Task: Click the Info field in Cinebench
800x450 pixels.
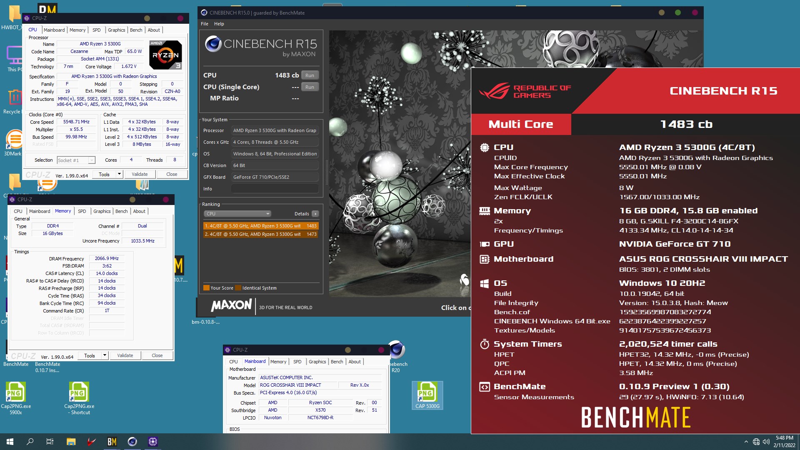Action: [x=275, y=189]
